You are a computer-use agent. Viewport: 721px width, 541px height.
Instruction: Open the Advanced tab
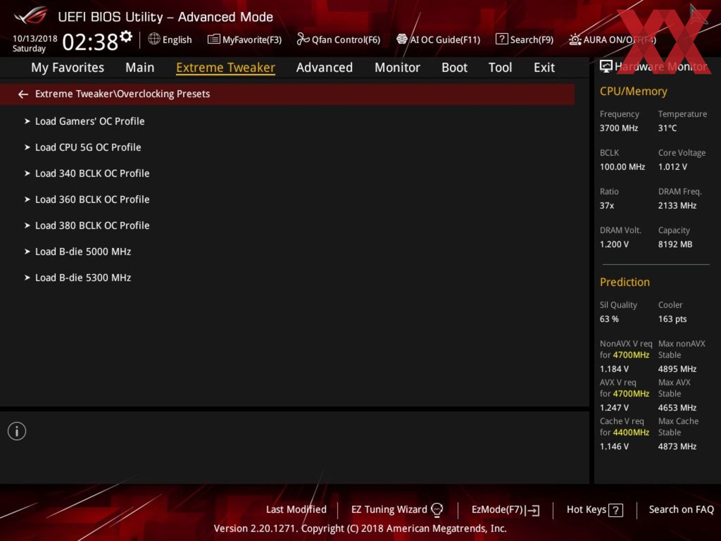coord(324,67)
